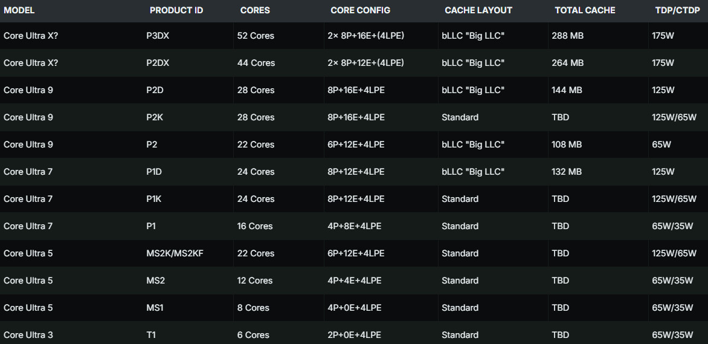Click the CACHE LAYOUT column header
Viewport: 708px width, 344px height.
pyautogui.click(x=478, y=10)
